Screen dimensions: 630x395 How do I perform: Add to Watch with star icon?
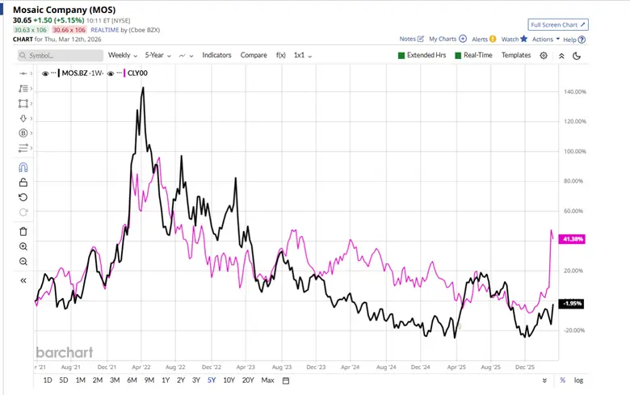tap(524, 39)
